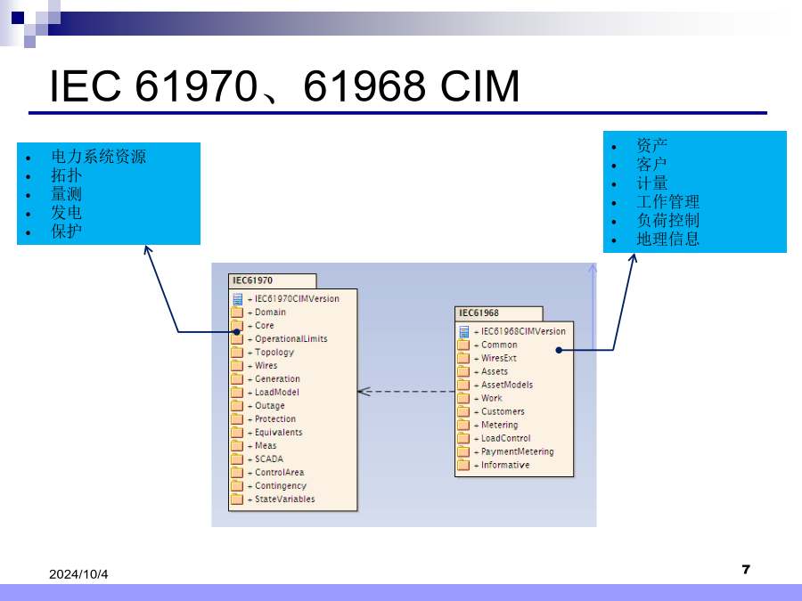The image size is (802, 601).
Task: Select the Contingency package entry
Action: point(280,486)
